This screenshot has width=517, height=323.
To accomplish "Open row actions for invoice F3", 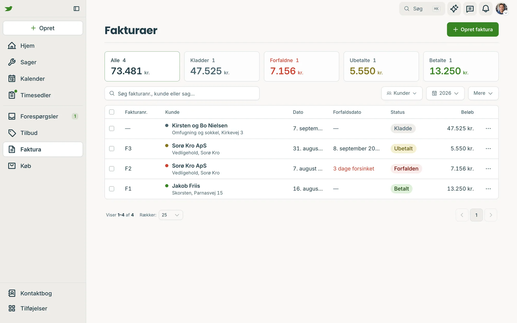I will tap(488, 149).
